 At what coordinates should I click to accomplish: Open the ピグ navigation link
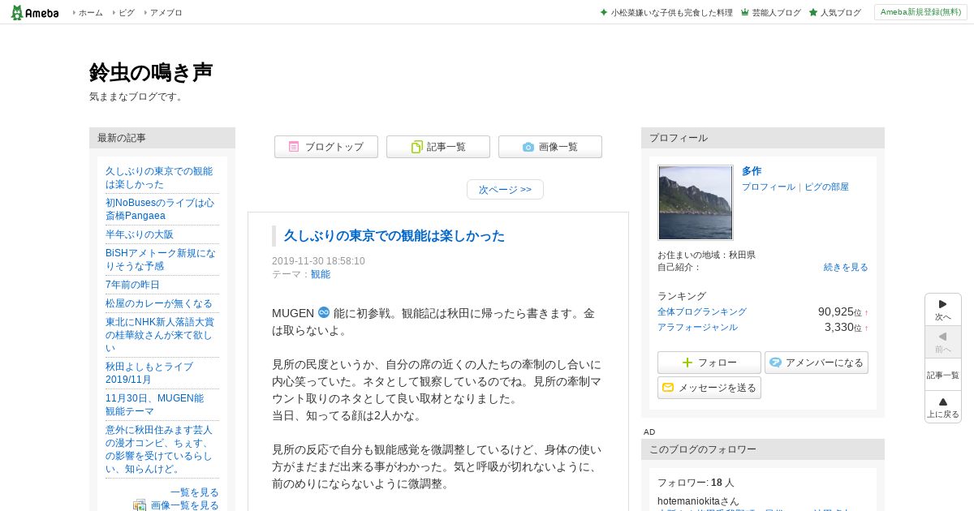(127, 13)
